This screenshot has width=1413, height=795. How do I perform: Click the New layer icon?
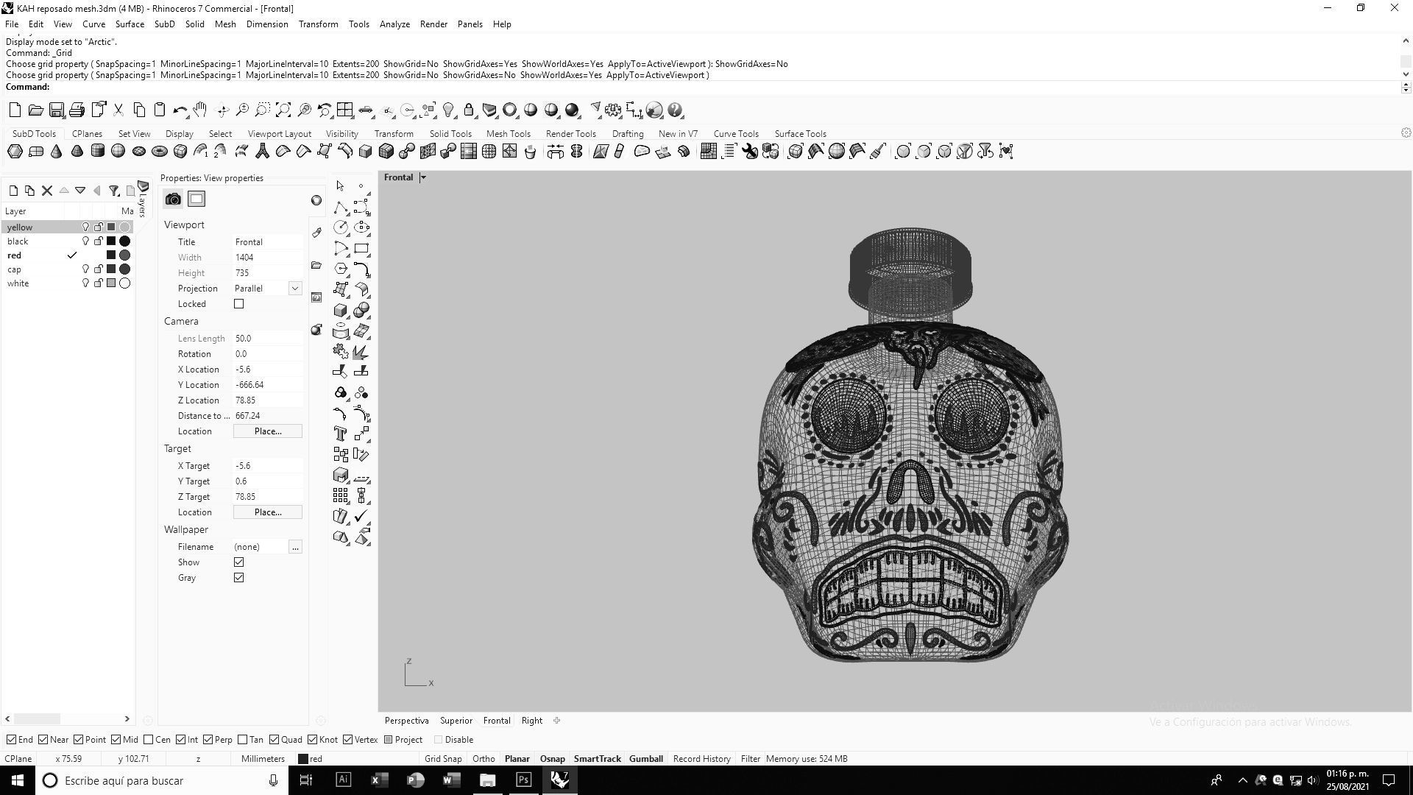(x=13, y=191)
